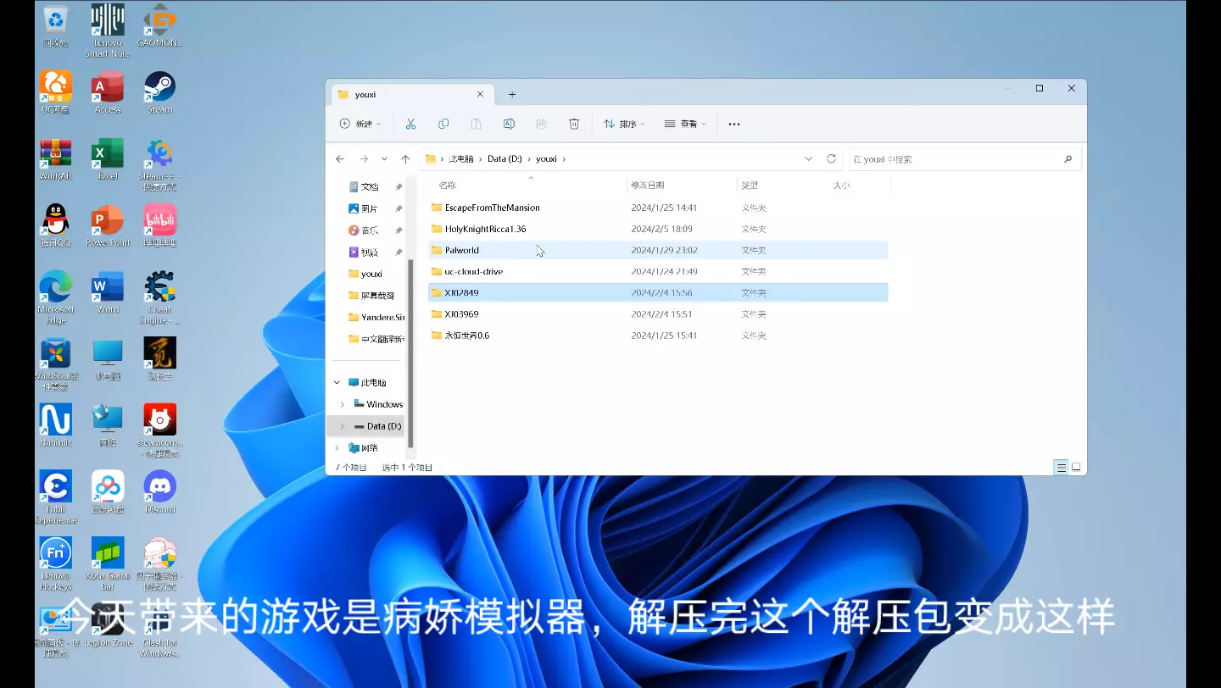Go up one folder level arrow
This screenshot has width=1221, height=688.
click(x=405, y=158)
